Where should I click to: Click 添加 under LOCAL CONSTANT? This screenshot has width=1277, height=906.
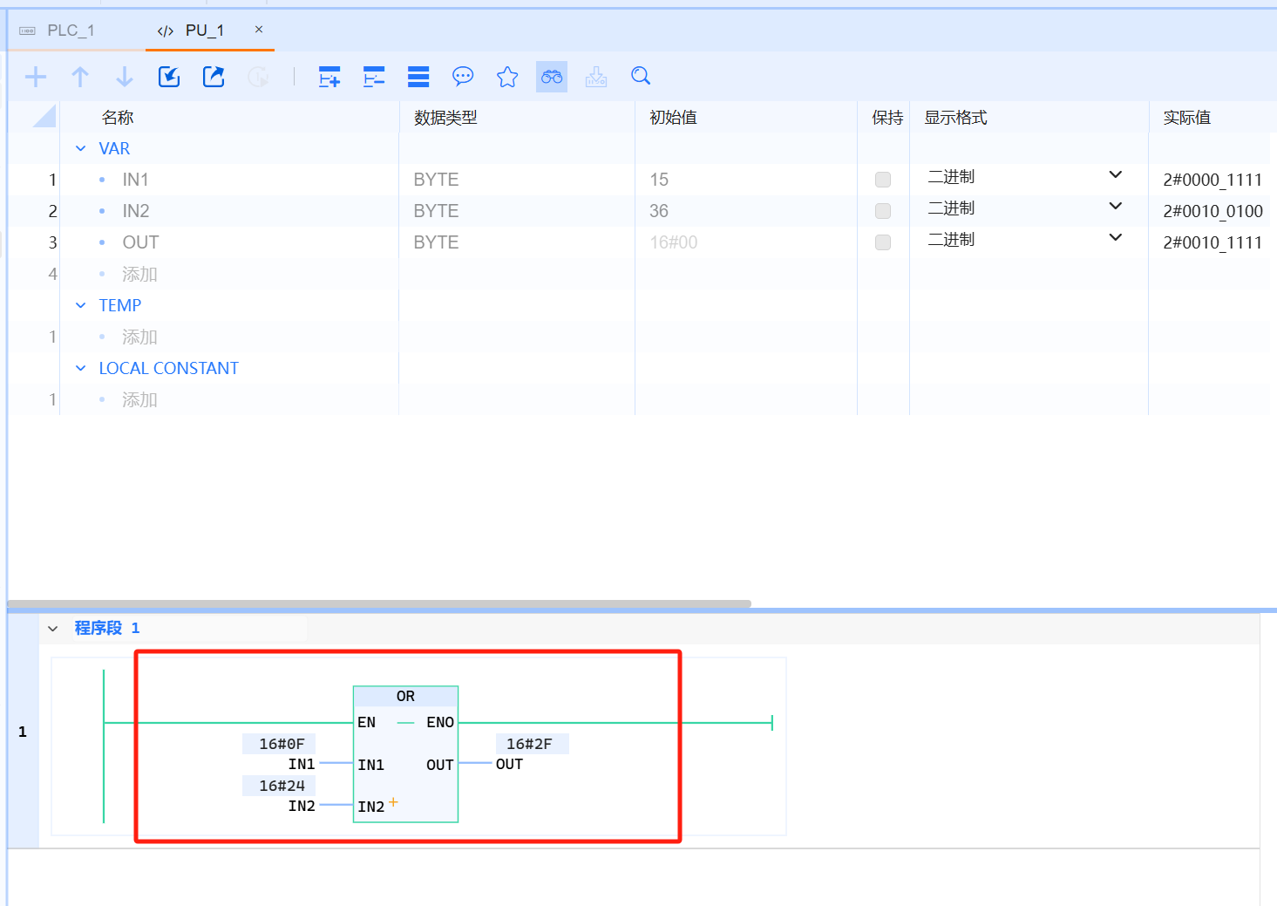[139, 400]
